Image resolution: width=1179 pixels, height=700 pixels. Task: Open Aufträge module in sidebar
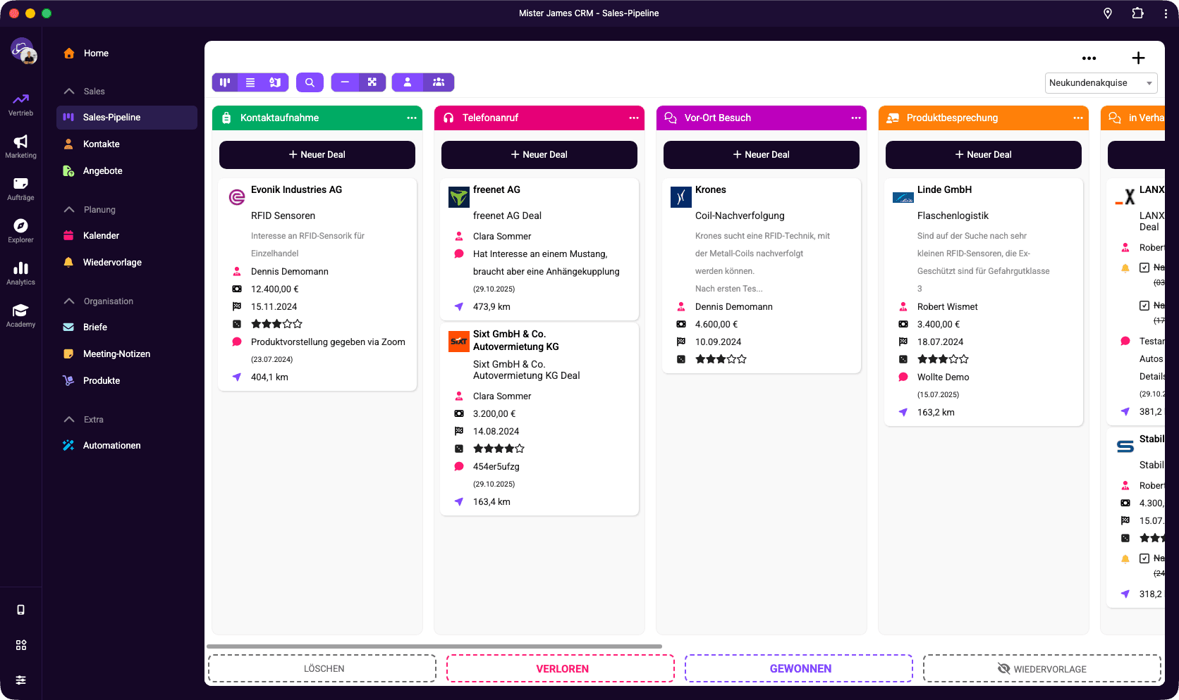(x=20, y=189)
